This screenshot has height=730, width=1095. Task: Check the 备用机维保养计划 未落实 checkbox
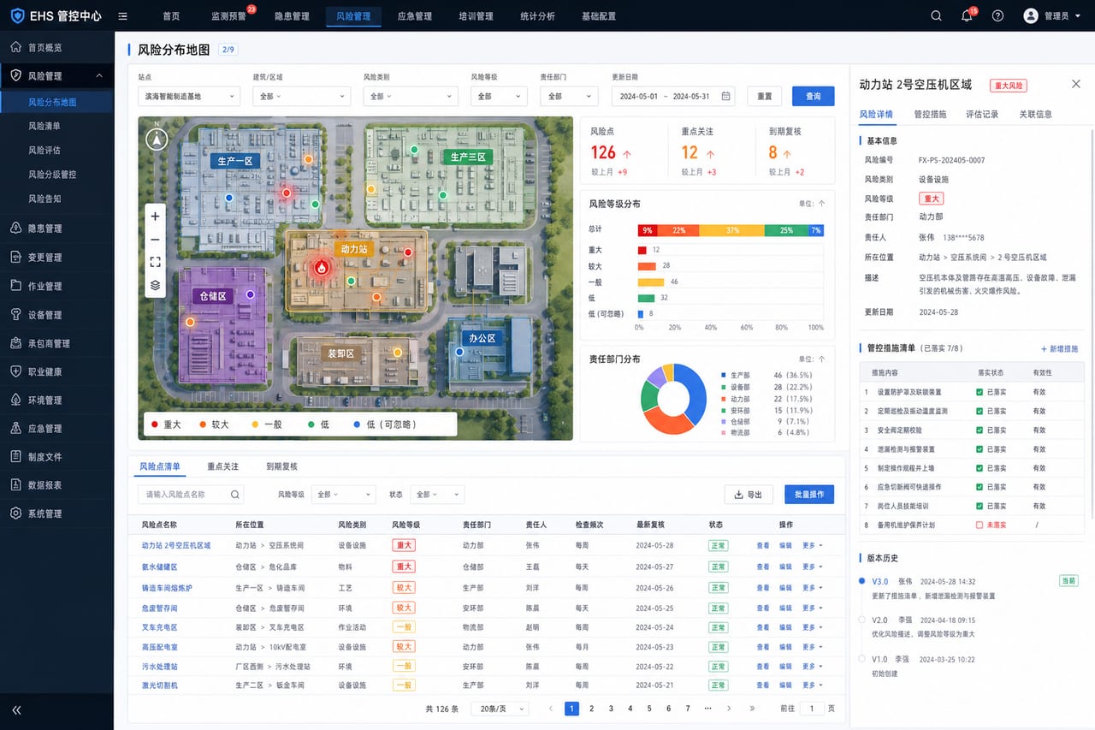980,525
